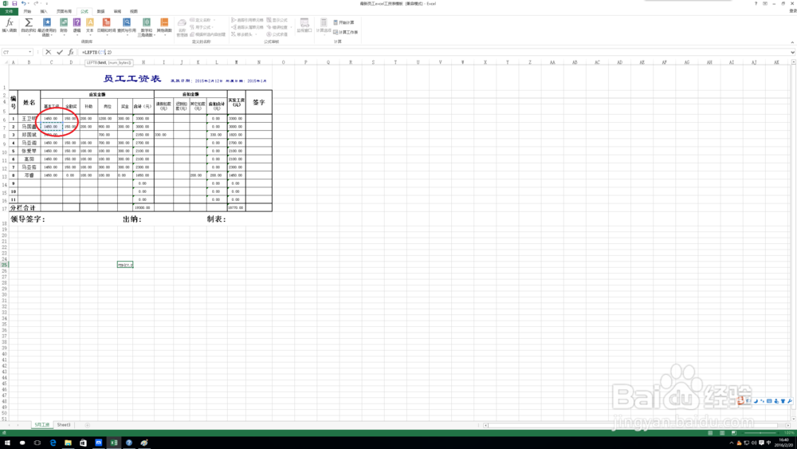Click the horizontal scrollbar right arrow
797x449 pixels.
point(788,425)
